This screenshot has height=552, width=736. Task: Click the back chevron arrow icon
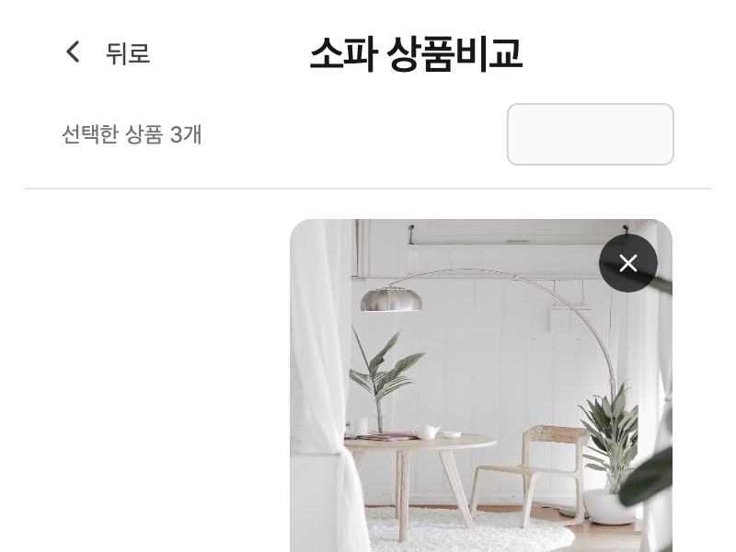click(x=73, y=52)
